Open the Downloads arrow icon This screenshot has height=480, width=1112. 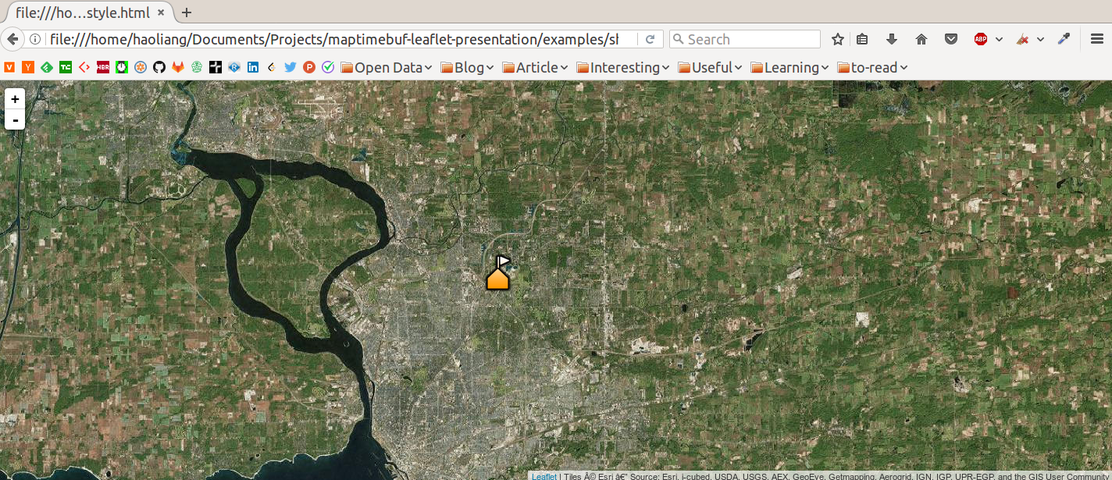point(892,39)
